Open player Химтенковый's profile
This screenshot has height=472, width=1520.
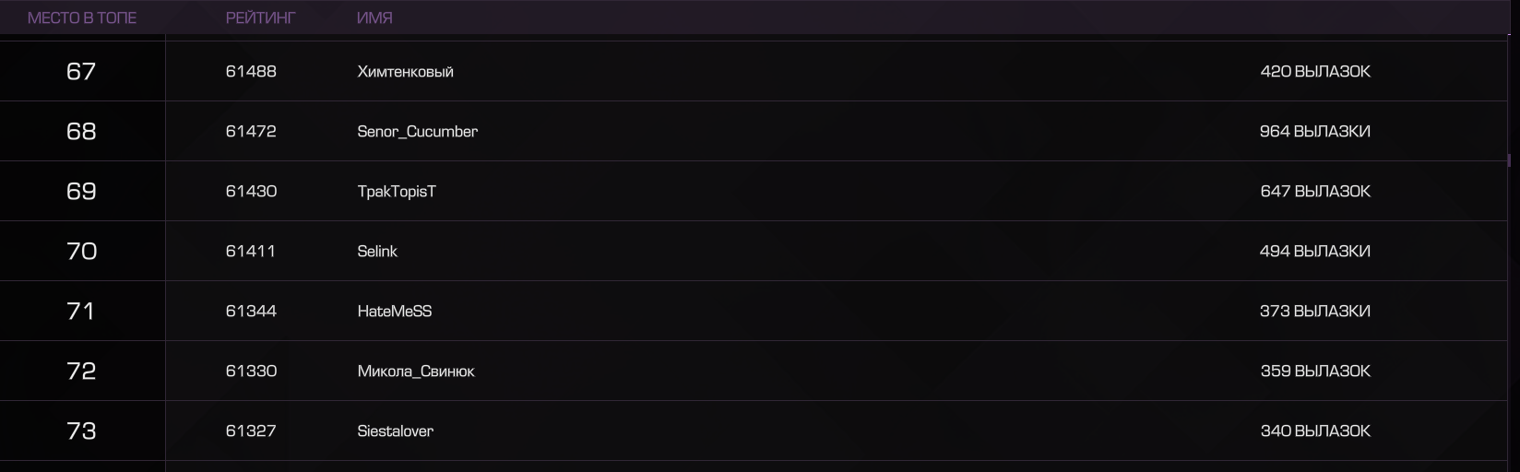[406, 72]
